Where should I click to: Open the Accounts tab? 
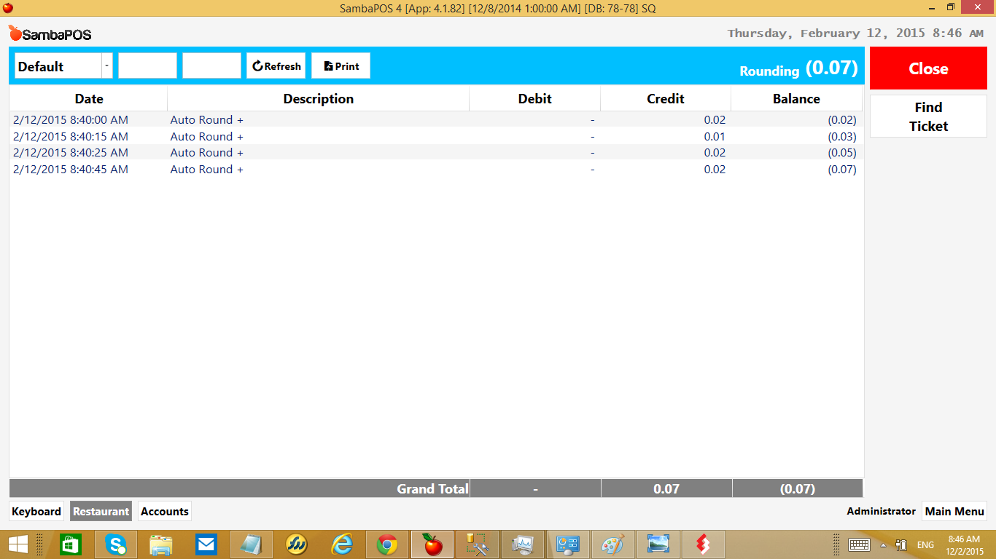[164, 512]
